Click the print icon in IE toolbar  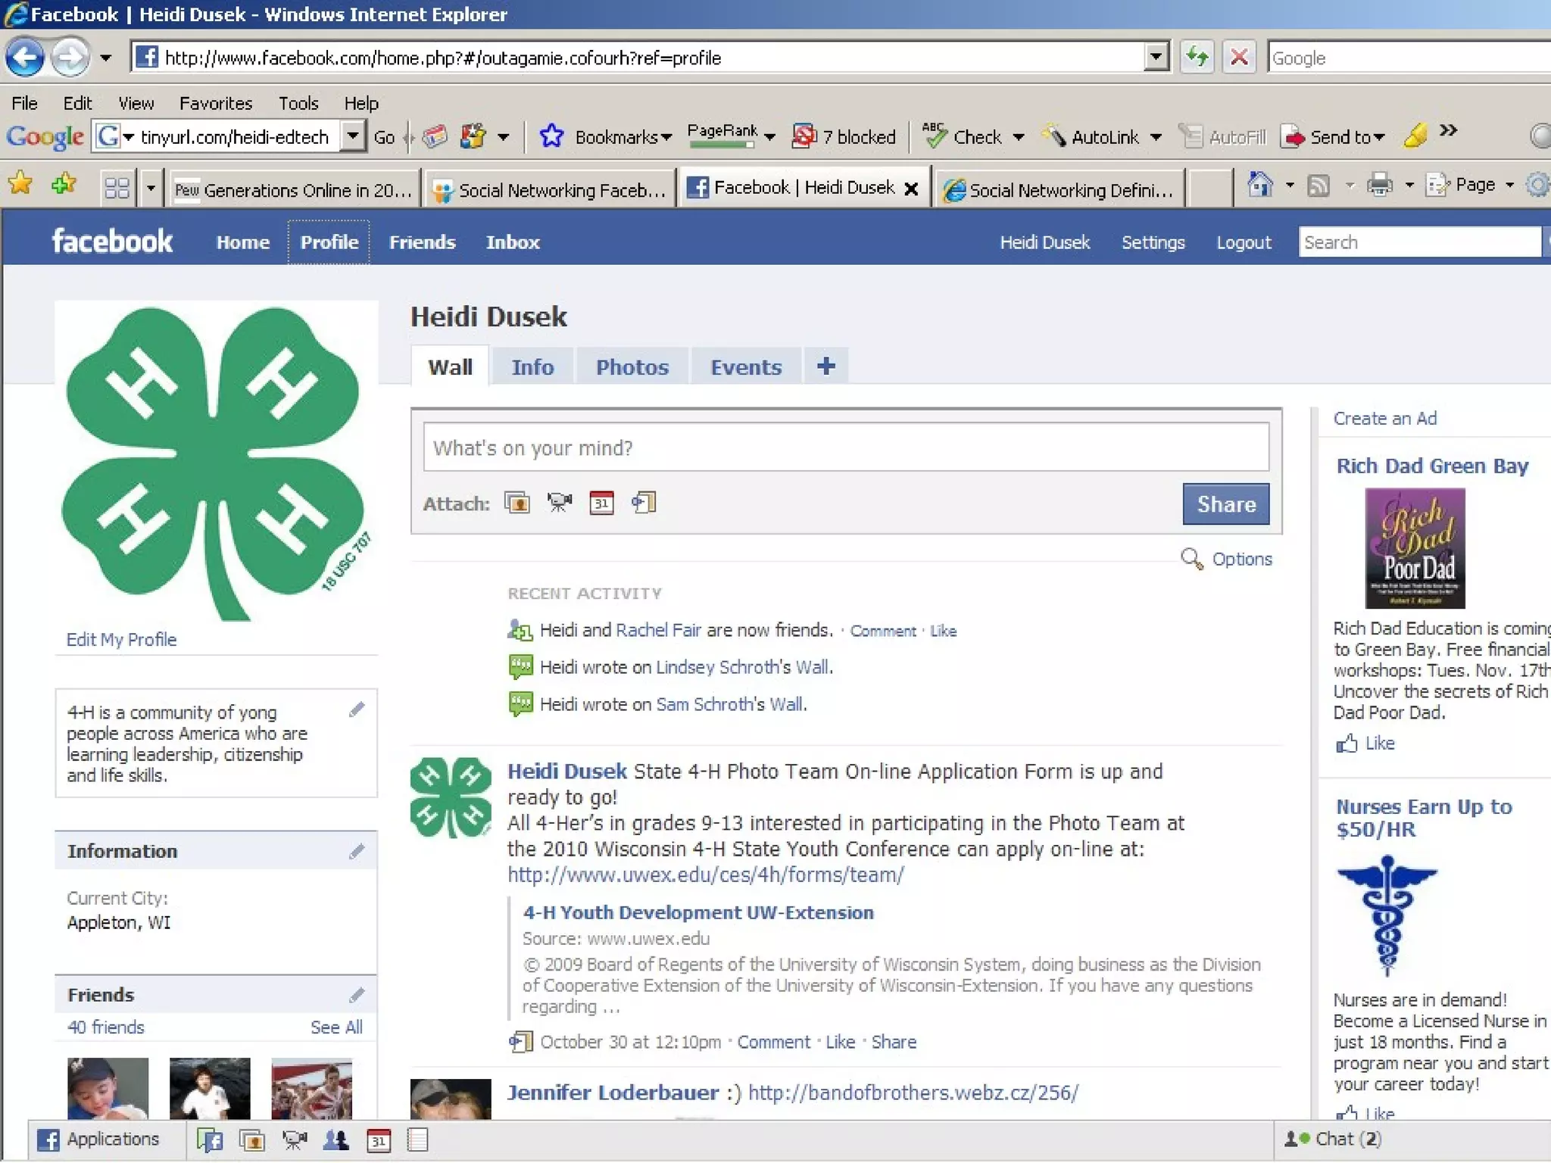click(1380, 185)
